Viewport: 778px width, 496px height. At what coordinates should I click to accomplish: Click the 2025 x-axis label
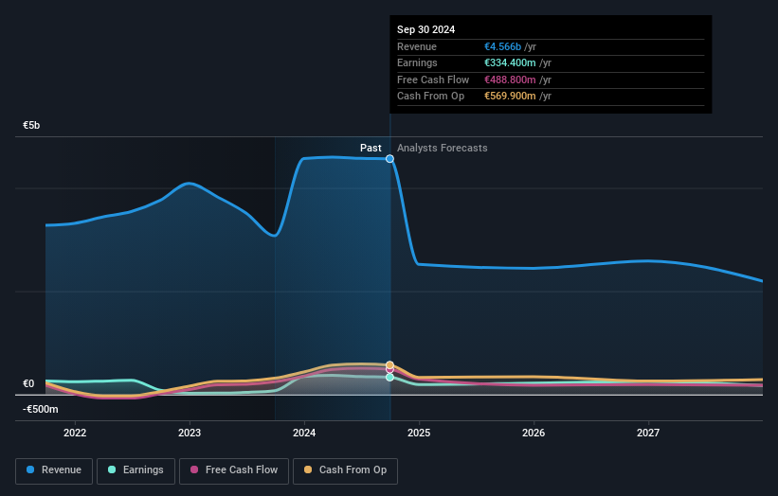pos(419,434)
